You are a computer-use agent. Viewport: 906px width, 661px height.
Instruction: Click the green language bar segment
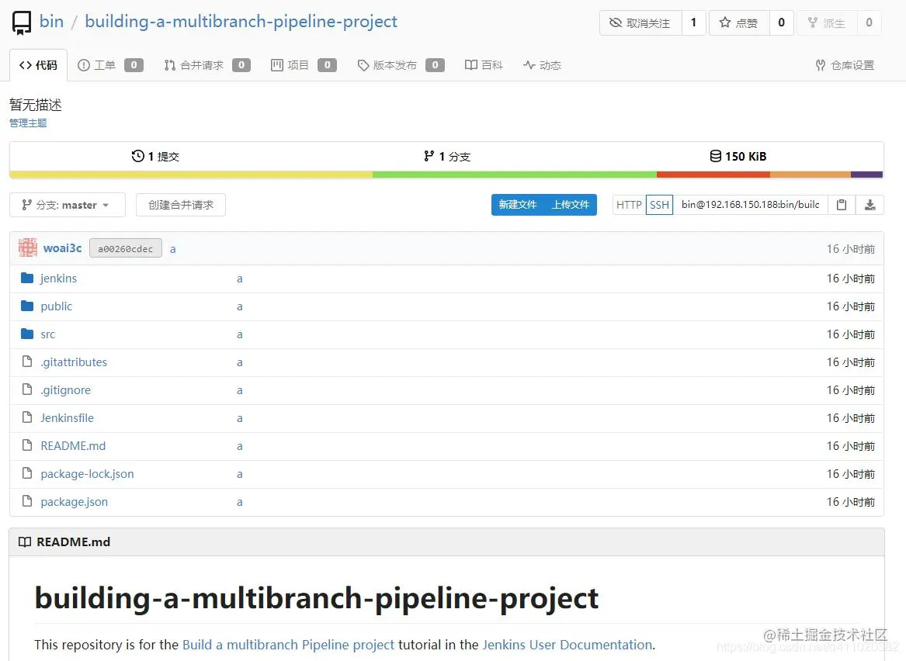pos(515,175)
